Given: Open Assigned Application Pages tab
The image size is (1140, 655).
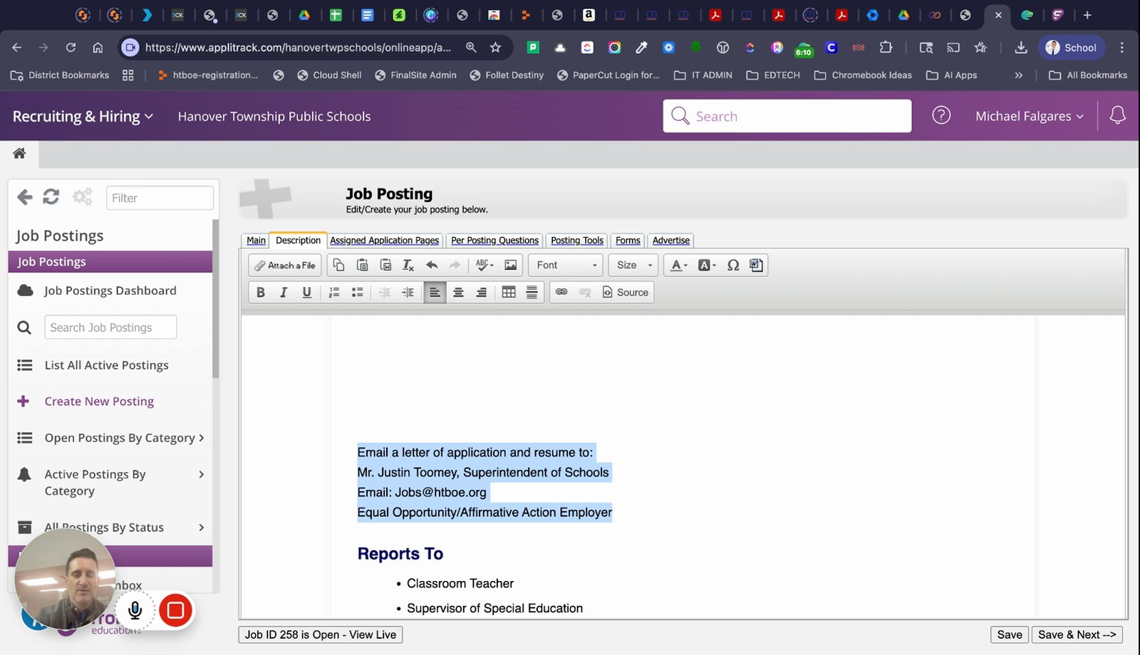Looking at the screenshot, I should pyautogui.click(x=385, y=241).
